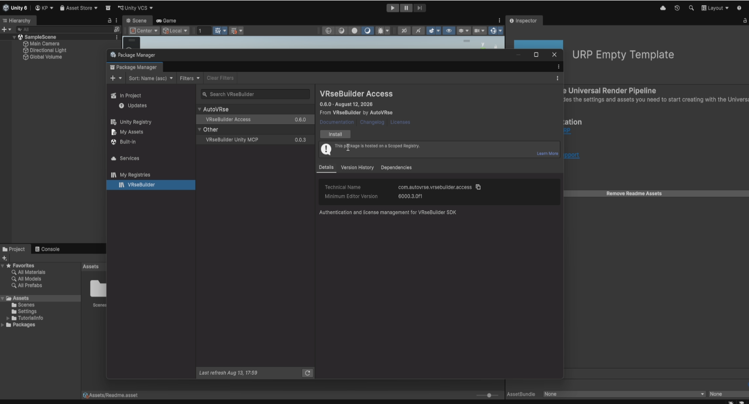The width and height of the screenshot is (749, 404).
Task: Click Remove Readme Assets in Inspector
Action: tap(633, 193)
